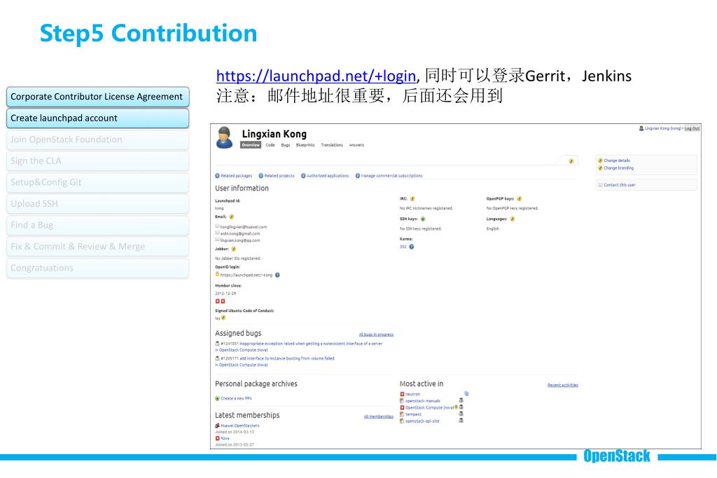Click the first red icon under Member since
This screenshot has height=478, width=717.
(x=218, y=301)
